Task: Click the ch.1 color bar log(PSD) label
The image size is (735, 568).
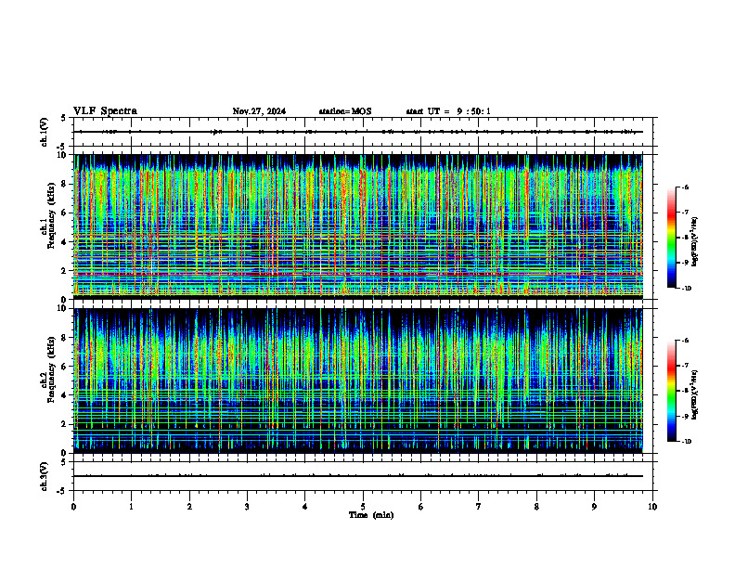Action: click(x=695, y=241)
